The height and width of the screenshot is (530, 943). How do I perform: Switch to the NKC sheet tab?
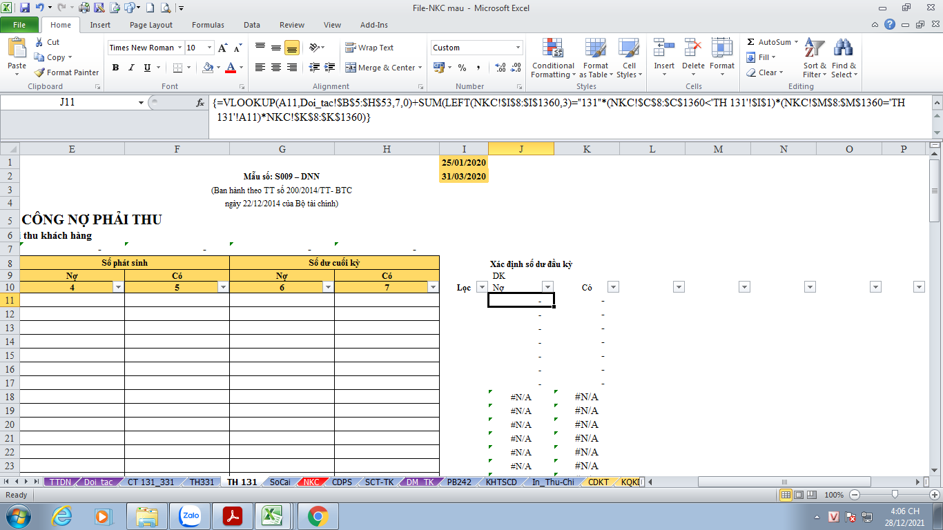pyautogui.click(x=311, y=482)
